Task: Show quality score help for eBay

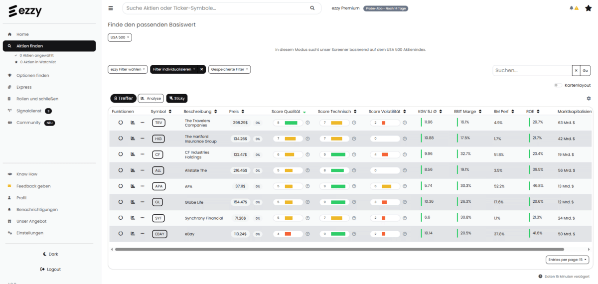Action: click(307, 234)
